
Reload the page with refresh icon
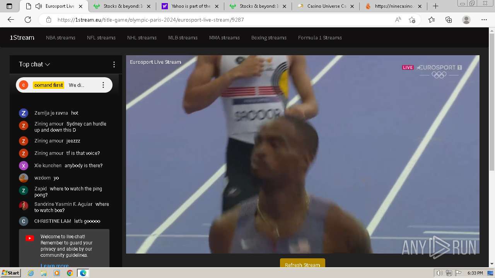(x=28, y=20)
